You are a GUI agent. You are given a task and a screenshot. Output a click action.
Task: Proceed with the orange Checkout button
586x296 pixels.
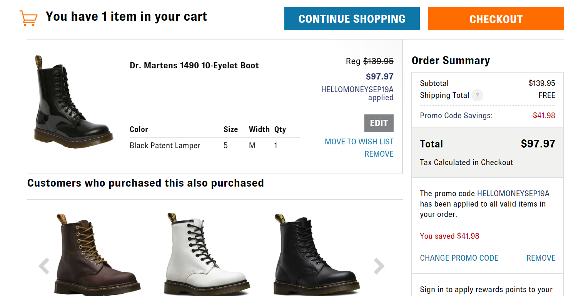click(496, 19)
